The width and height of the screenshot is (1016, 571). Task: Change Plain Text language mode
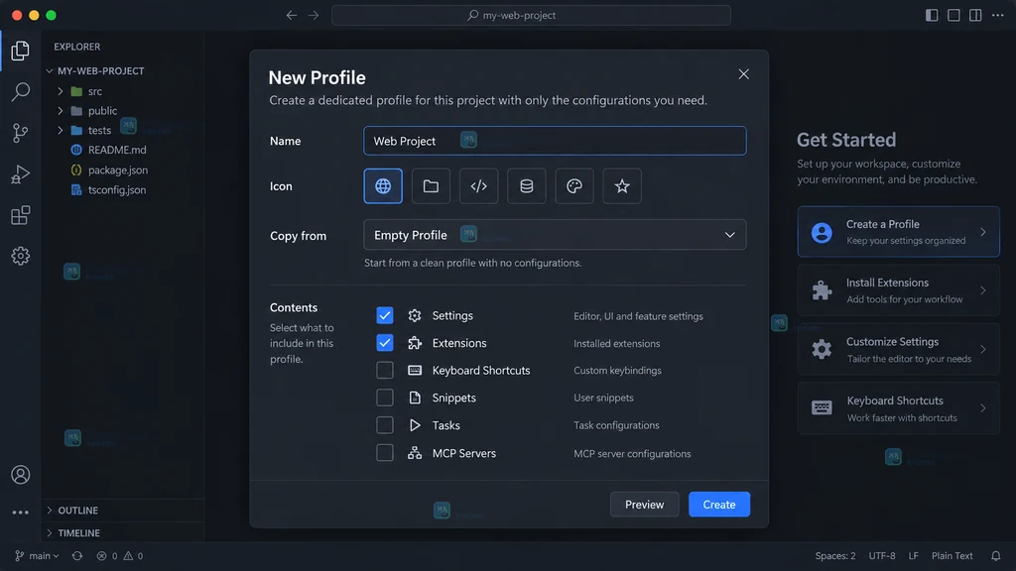tap(952, 555)
